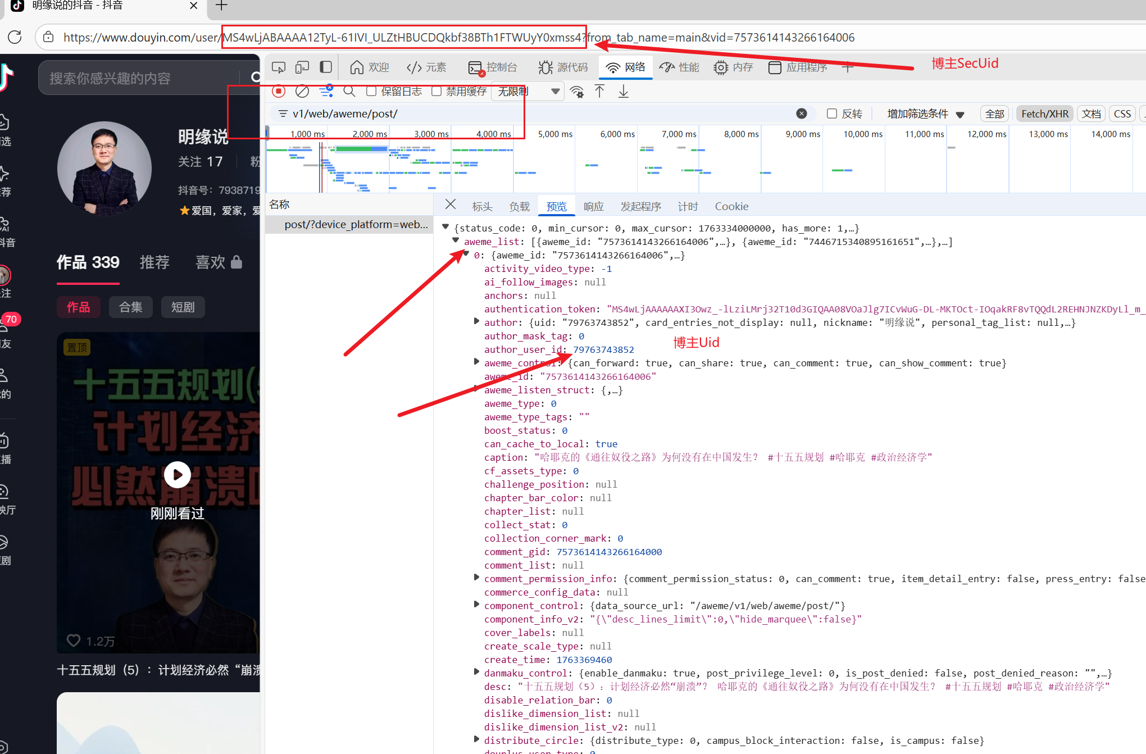
Task: Collapse the root status_code JSON object
Action: click(445, 227)
